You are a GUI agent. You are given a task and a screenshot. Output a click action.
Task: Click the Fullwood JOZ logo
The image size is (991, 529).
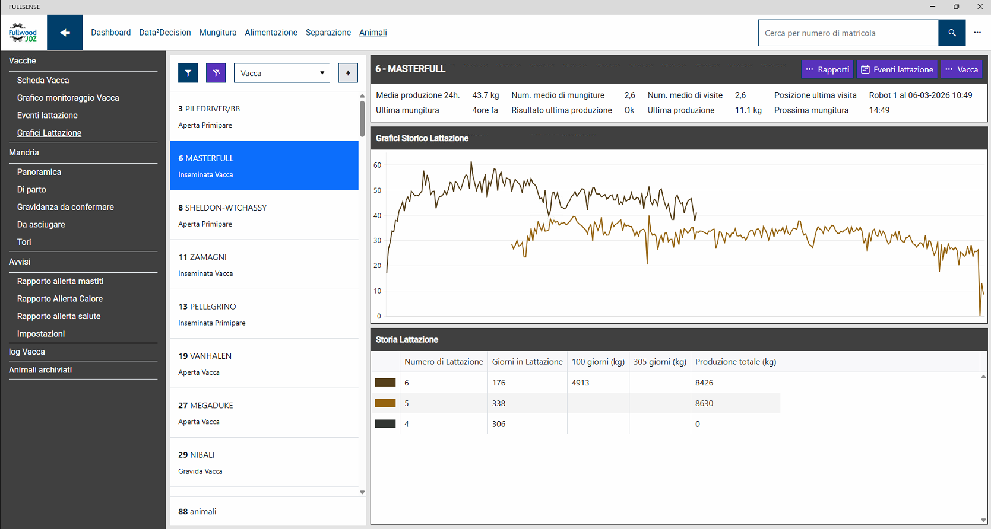point(23,33)
